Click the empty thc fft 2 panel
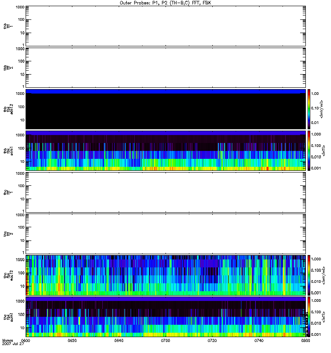The image size is (331, 353). 165,234
